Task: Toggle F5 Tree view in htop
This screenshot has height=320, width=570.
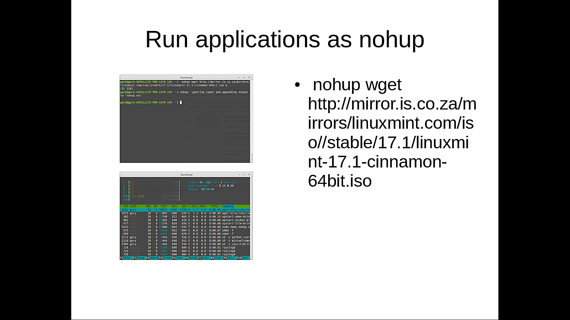Action: [x=178, y=258]
